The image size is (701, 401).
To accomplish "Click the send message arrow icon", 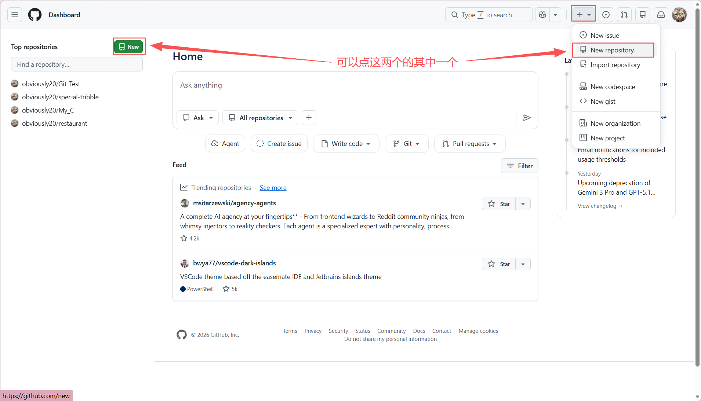I will (x=527, y=118).
